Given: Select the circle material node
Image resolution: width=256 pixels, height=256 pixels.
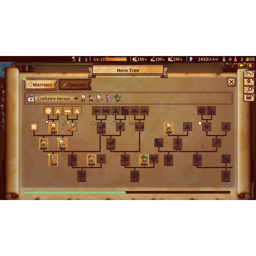Looking at the screenshot, I should tap(48, 111).
